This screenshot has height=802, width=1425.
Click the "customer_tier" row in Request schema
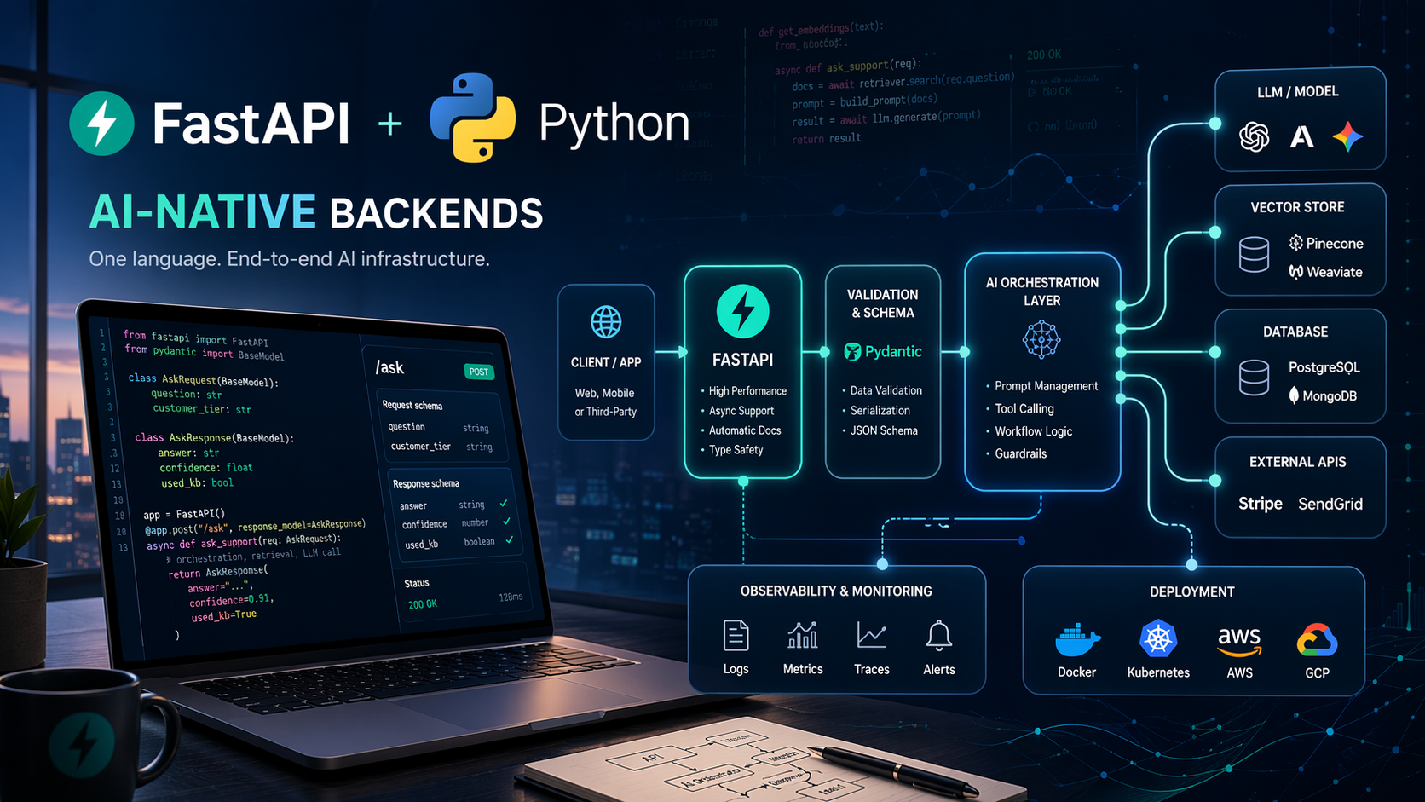441,446
